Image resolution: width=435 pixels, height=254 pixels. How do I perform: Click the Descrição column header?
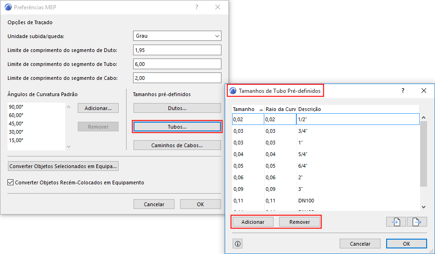[358, 109]
